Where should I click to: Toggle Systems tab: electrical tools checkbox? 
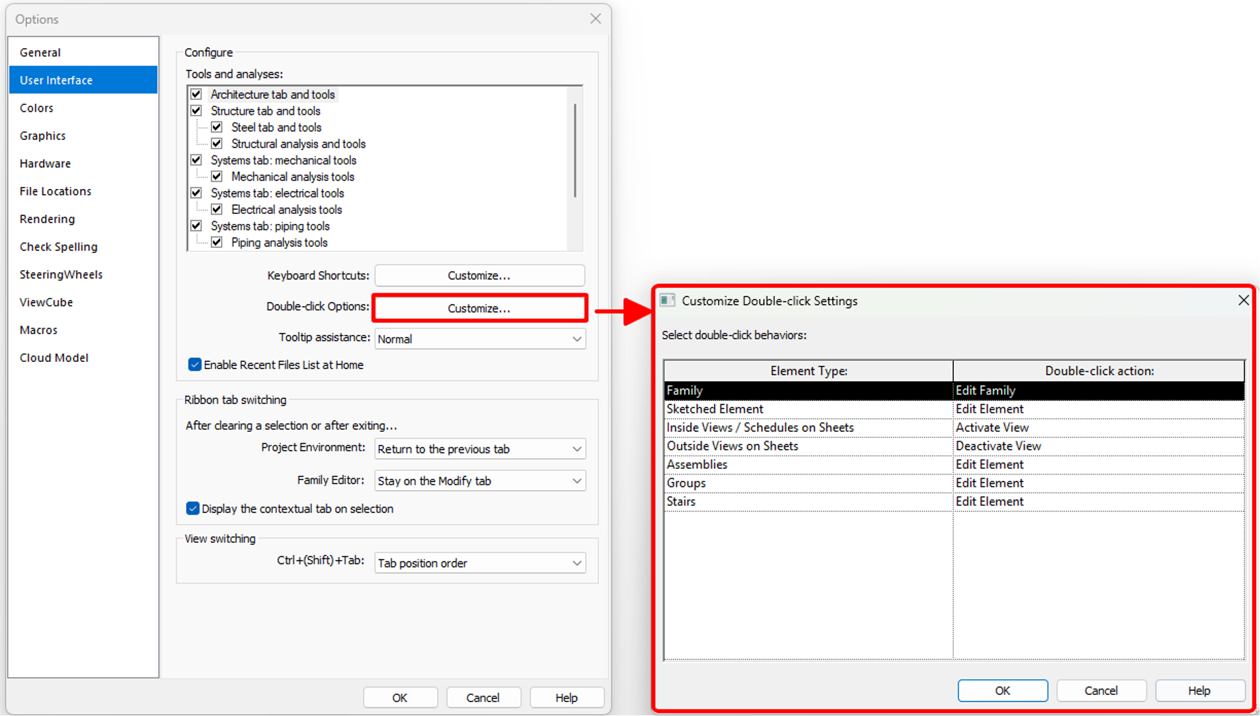pos(196,193)
